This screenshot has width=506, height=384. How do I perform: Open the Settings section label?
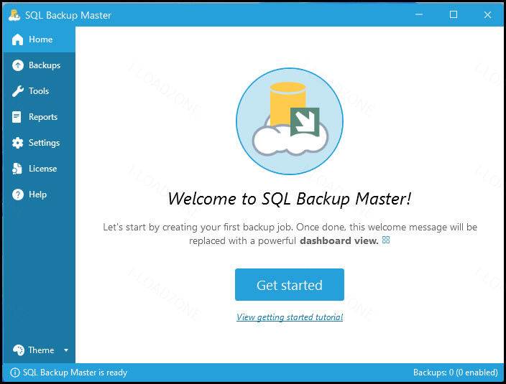click(x=45, y=143)
